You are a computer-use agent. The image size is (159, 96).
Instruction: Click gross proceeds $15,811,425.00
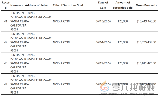tap(146, 63)
